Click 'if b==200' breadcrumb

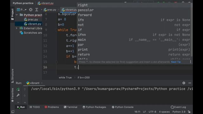(83, 78)
